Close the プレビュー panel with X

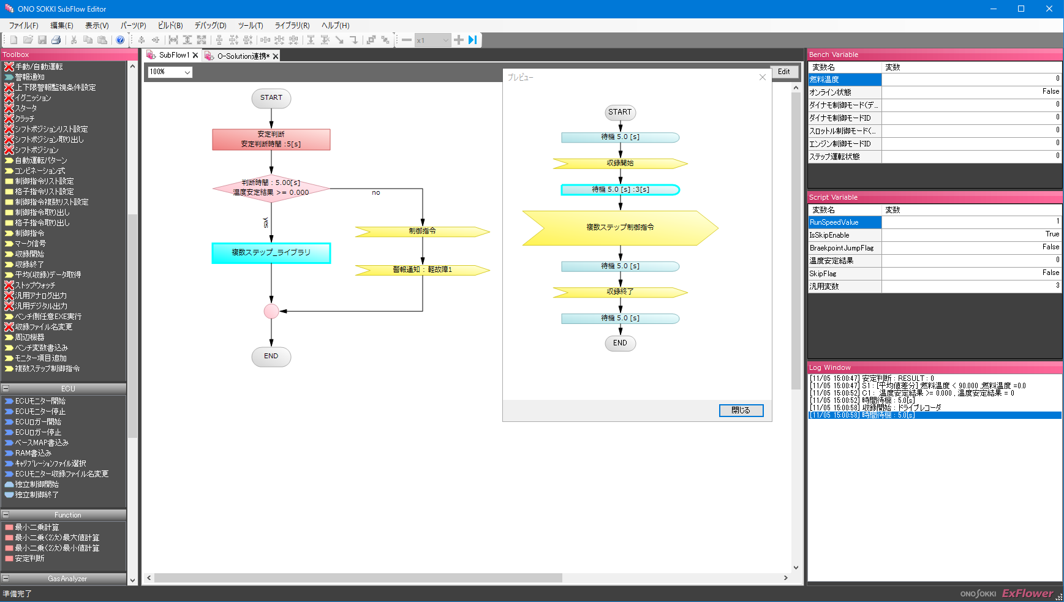(x=763, y=77)
